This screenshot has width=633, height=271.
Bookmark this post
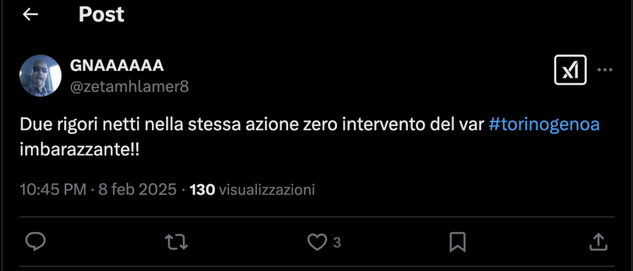click(x=457, y=242)
